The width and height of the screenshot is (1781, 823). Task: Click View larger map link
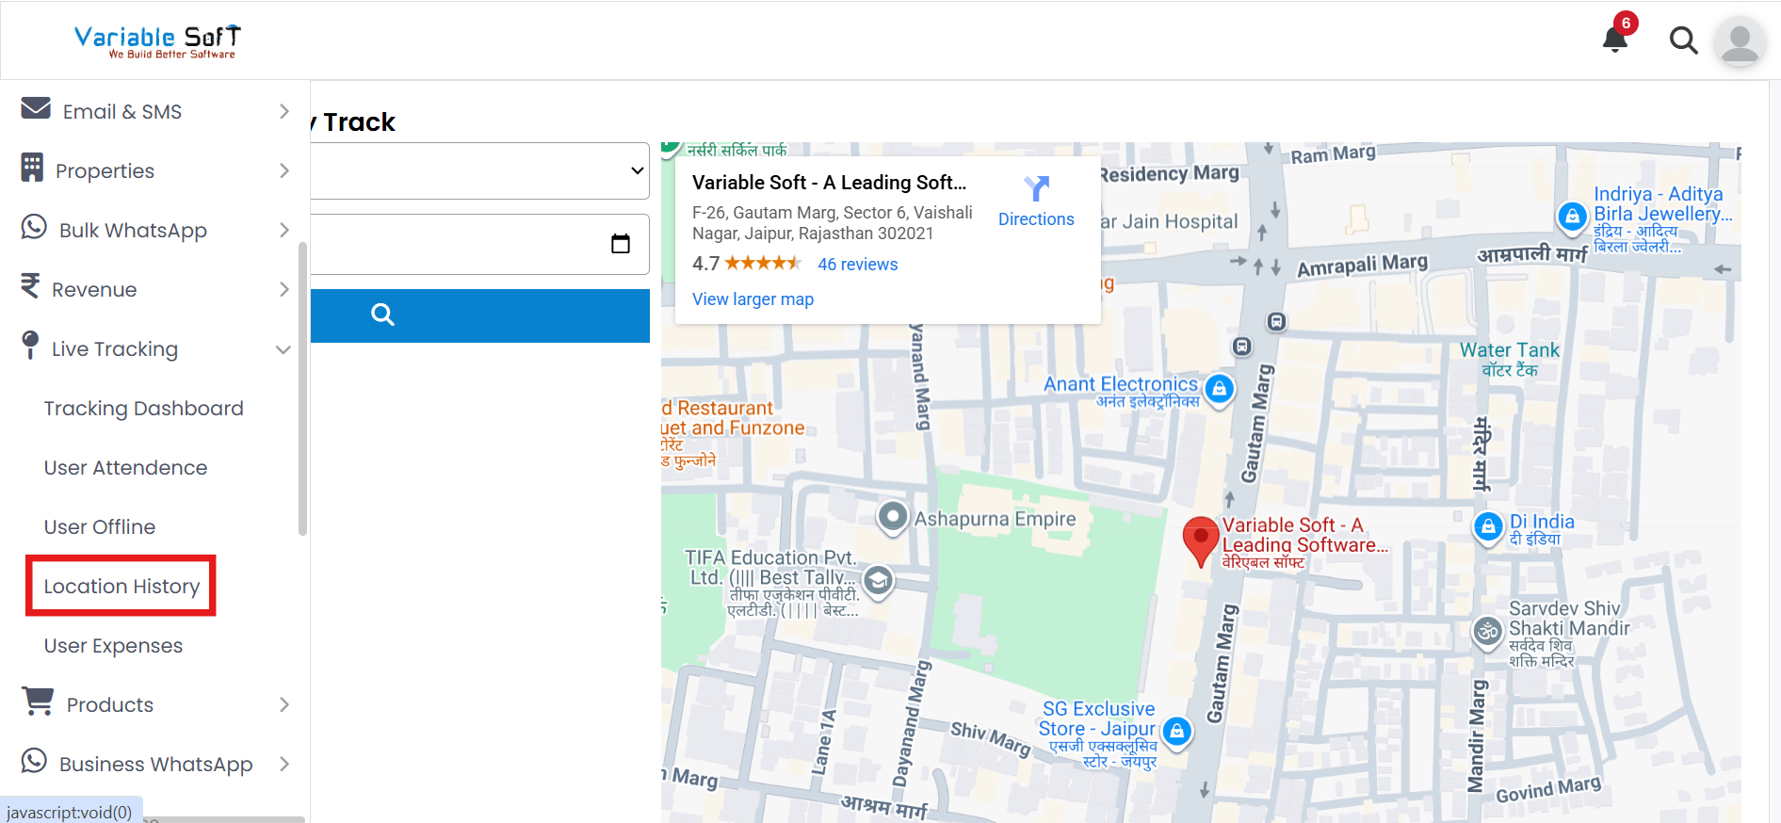(x=753, y=299)
